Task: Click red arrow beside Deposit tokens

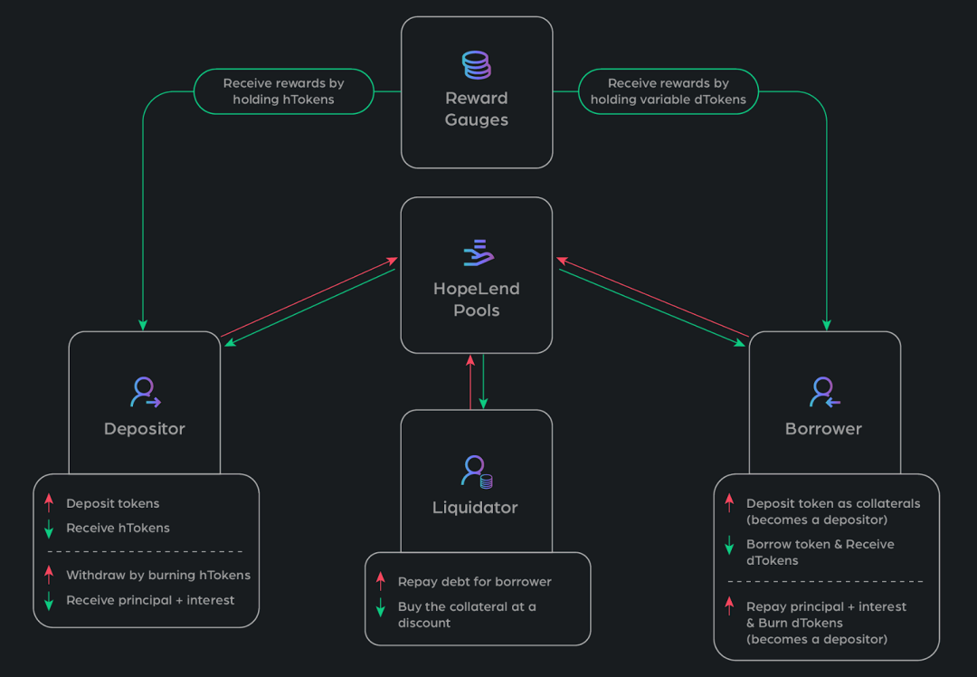Action: click(49, 502)
